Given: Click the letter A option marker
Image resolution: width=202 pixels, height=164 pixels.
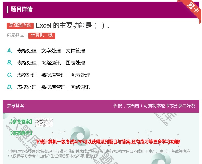Looking at the screenshot, I should (10, 51).
